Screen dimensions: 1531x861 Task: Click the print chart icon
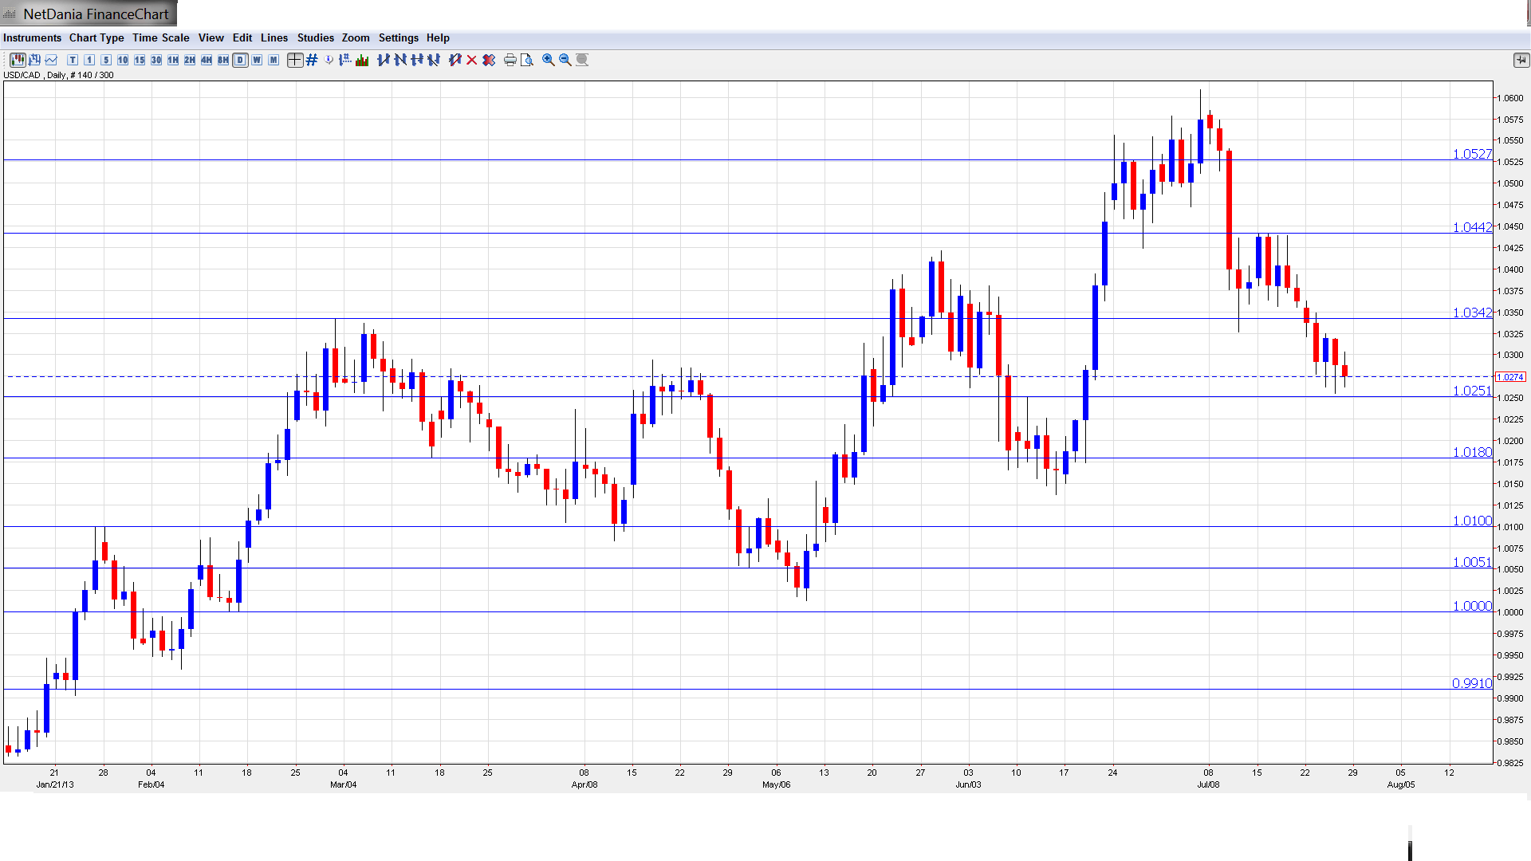coord(510,60)
